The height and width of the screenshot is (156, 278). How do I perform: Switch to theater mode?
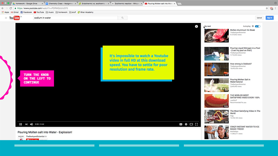pyautogui.click(x=191, y=124)
